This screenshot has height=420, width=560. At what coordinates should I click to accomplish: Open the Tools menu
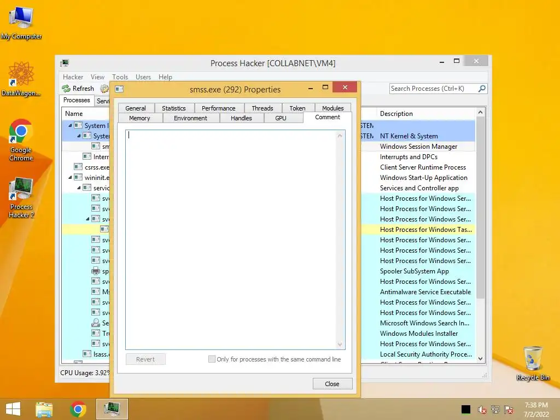point(120,77)
